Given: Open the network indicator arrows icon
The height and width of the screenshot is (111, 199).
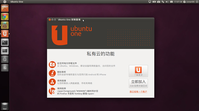Looking at the screenshot, I should pyautogui.click(x=163, y=2).
